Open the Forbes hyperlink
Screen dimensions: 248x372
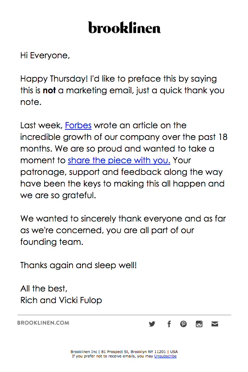point(78,125)
